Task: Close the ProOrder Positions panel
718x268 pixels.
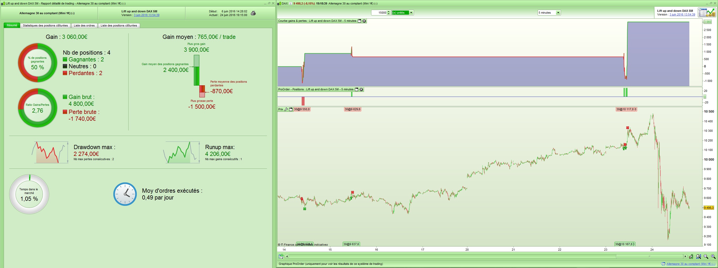Action: tap(361, 89)
